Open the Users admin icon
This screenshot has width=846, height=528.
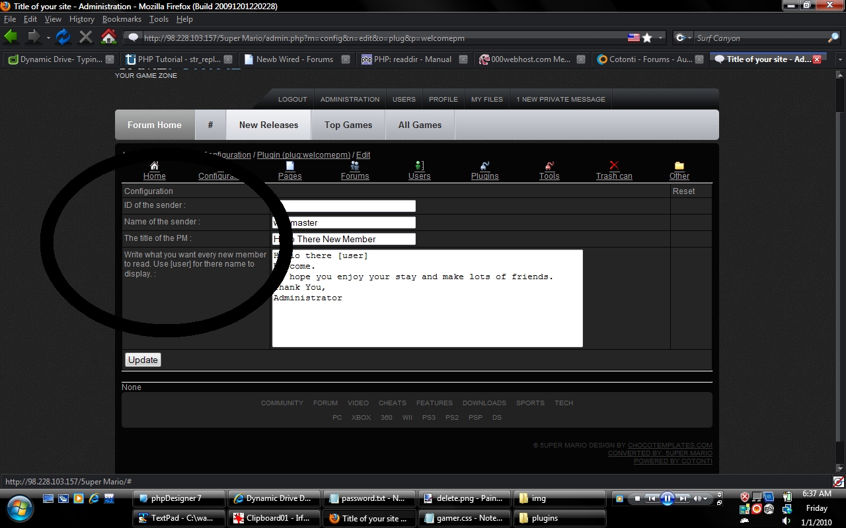[x=419, y=166]
